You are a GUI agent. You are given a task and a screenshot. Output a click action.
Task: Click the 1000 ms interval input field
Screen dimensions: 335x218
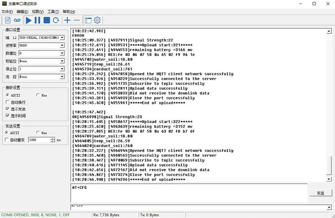pos(39,140)
